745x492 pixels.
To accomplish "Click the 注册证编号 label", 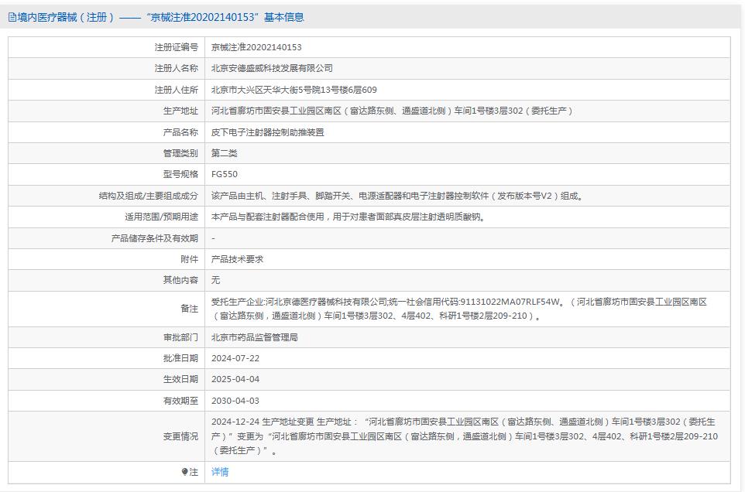I will point(177,47).
